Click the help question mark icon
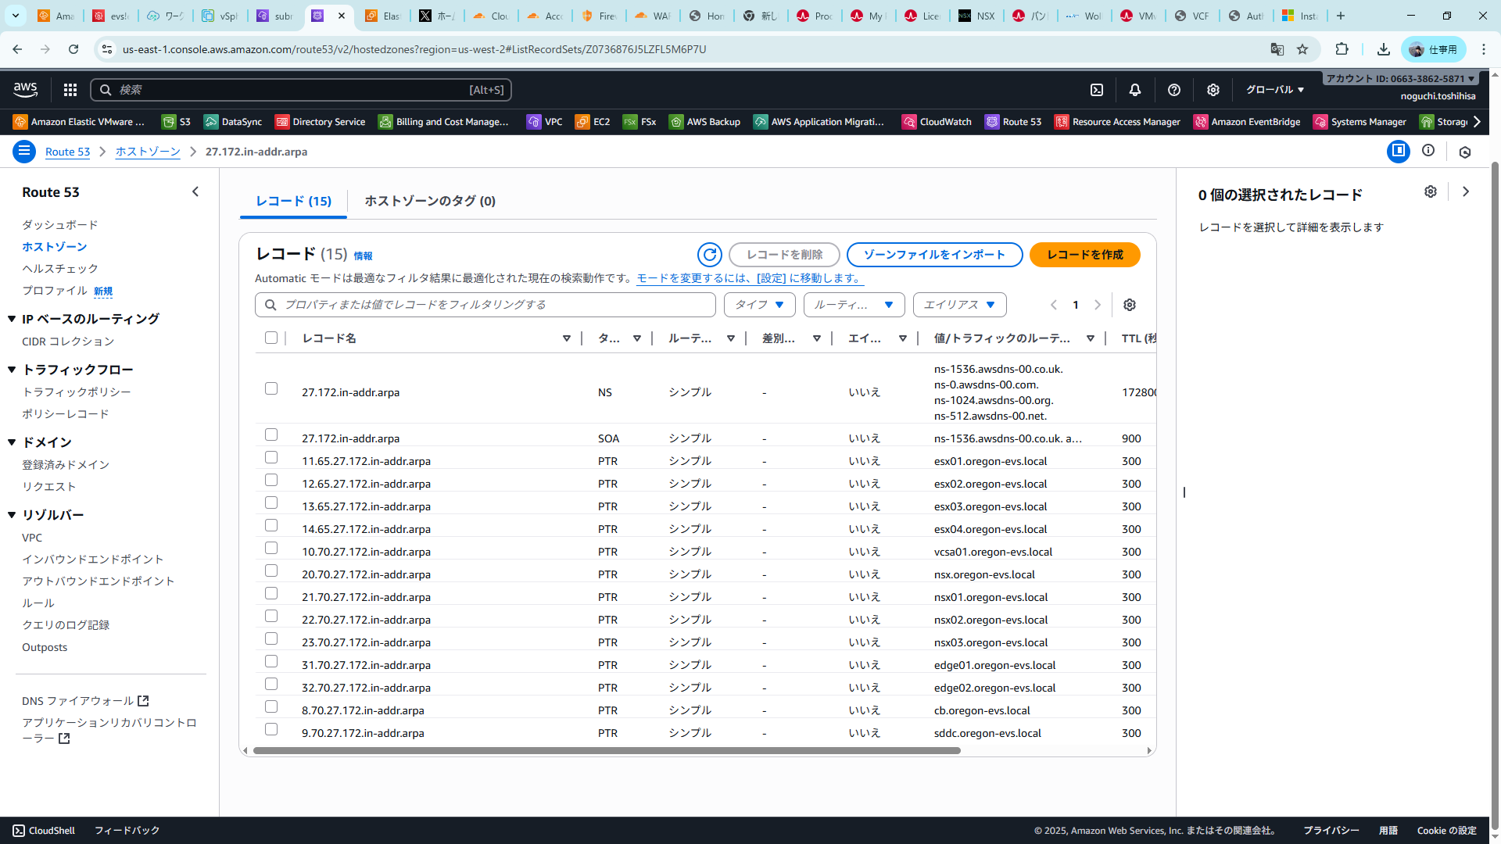This screenshot has width=1501, height=844. tap(1174, 90)
